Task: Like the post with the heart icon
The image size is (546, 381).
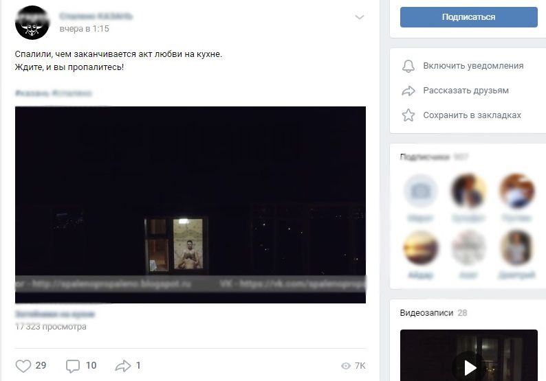Action: 23,366
